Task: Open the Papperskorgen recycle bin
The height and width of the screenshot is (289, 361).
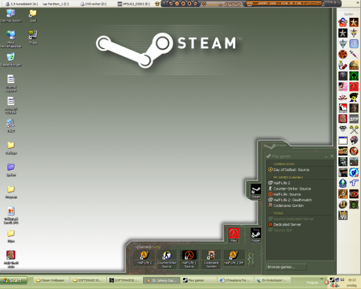Action: tap(10, 58)
